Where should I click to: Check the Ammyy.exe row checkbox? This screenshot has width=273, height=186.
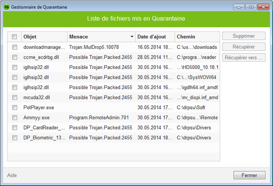(x=14, y=117)
